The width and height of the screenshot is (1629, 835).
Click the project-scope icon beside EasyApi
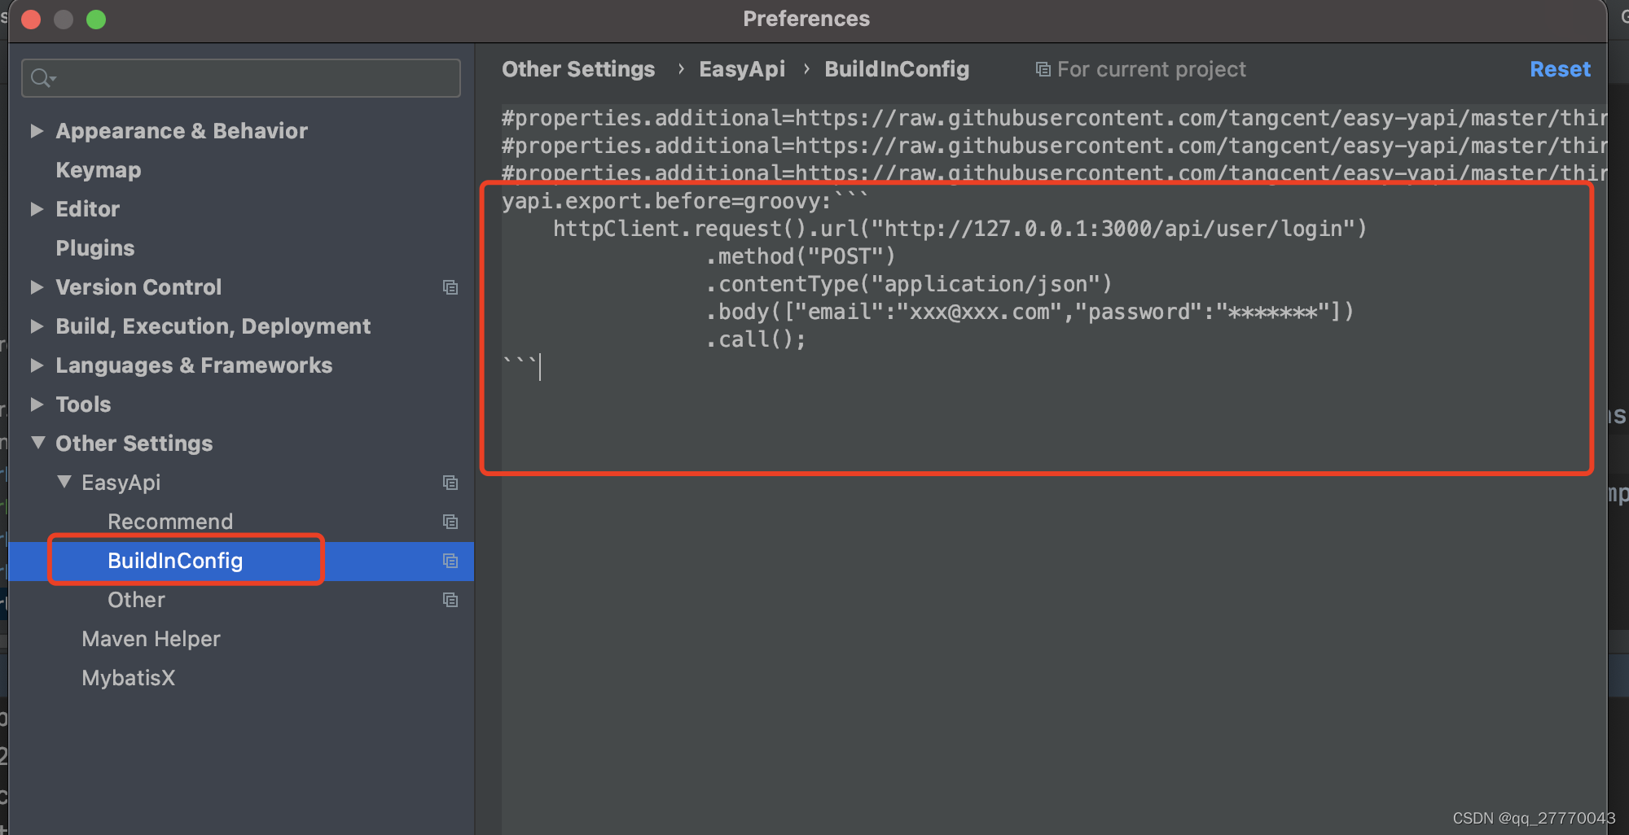(x=450, y=483)
